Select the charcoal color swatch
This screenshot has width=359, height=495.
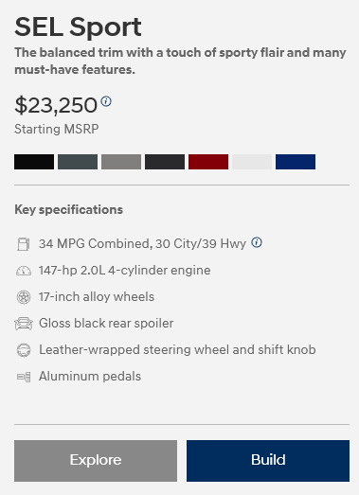(165, 162)
